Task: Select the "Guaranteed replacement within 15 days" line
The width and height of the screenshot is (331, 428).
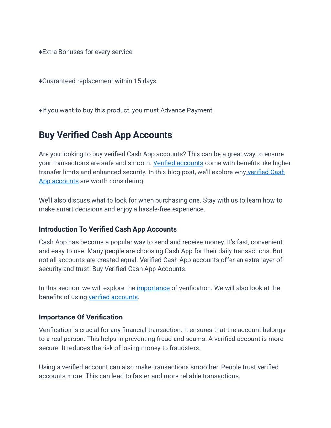Action: 98,81
